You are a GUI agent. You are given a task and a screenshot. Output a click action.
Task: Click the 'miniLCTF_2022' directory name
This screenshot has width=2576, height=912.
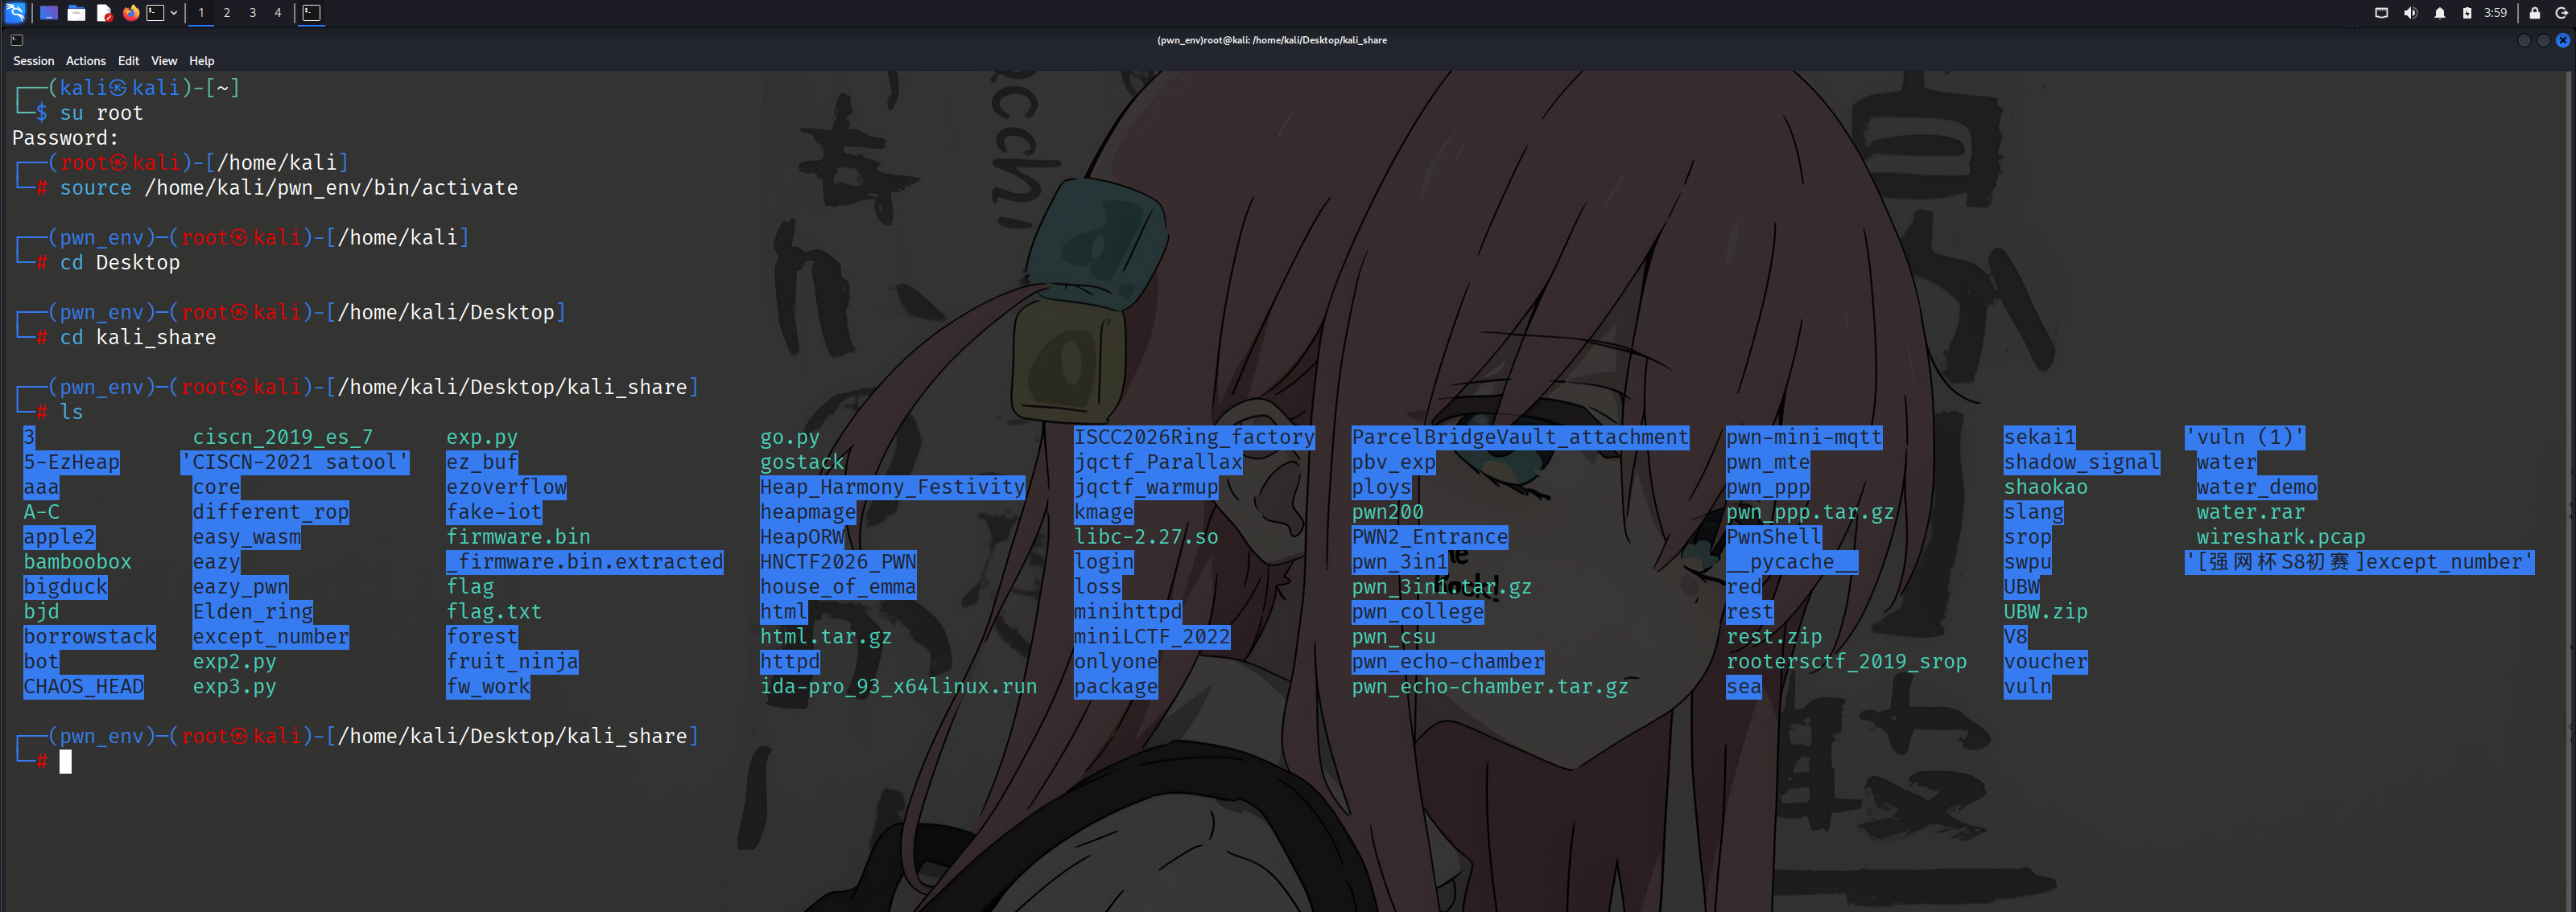coord(1153,637)
